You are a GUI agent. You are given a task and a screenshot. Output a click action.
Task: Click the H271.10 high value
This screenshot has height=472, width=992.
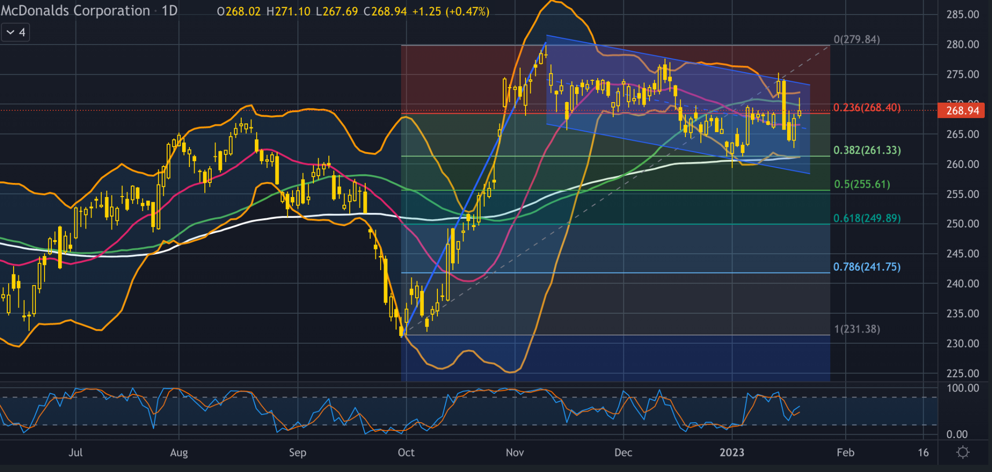(x=288, y=11)
